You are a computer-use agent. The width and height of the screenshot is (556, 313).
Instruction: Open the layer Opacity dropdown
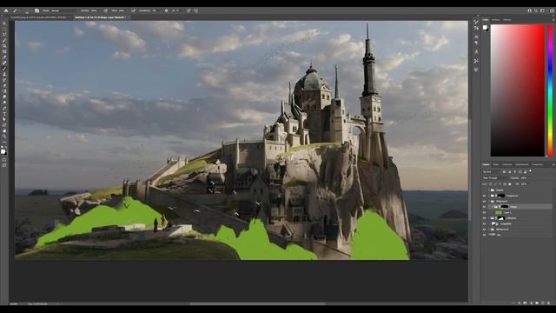point(524,178)
